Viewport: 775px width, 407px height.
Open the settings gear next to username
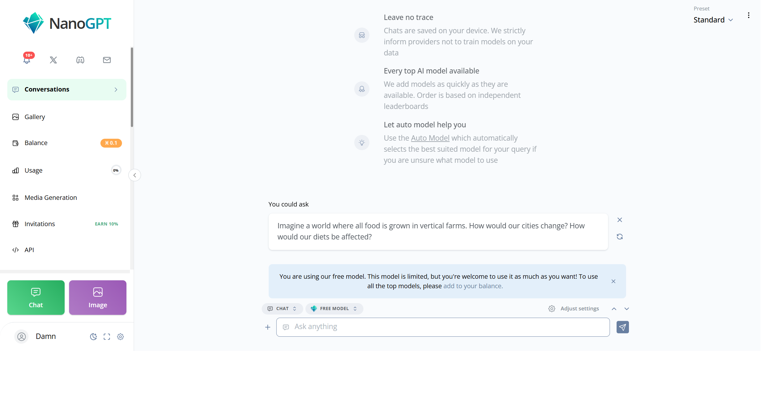click(120, 337)
